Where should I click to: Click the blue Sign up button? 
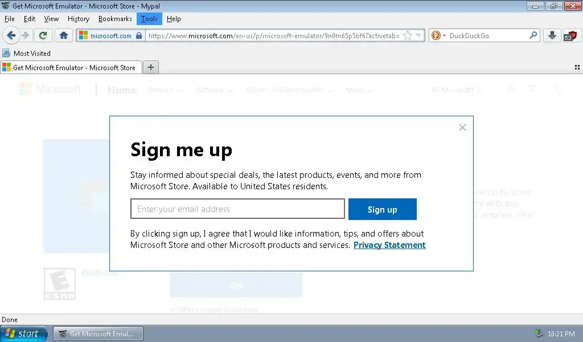click(382, 210)
